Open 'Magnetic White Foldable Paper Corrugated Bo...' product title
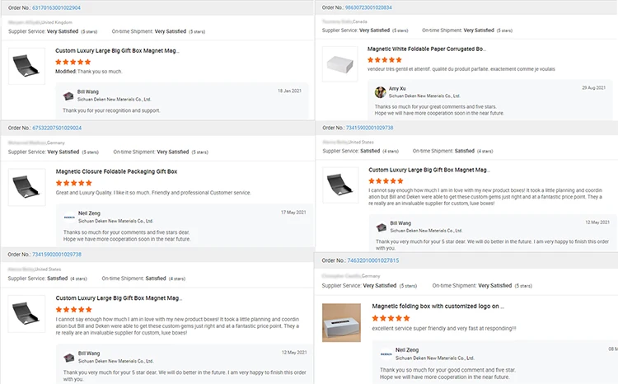Viewport: 618px width, 384px height. [x=427, y=49]
